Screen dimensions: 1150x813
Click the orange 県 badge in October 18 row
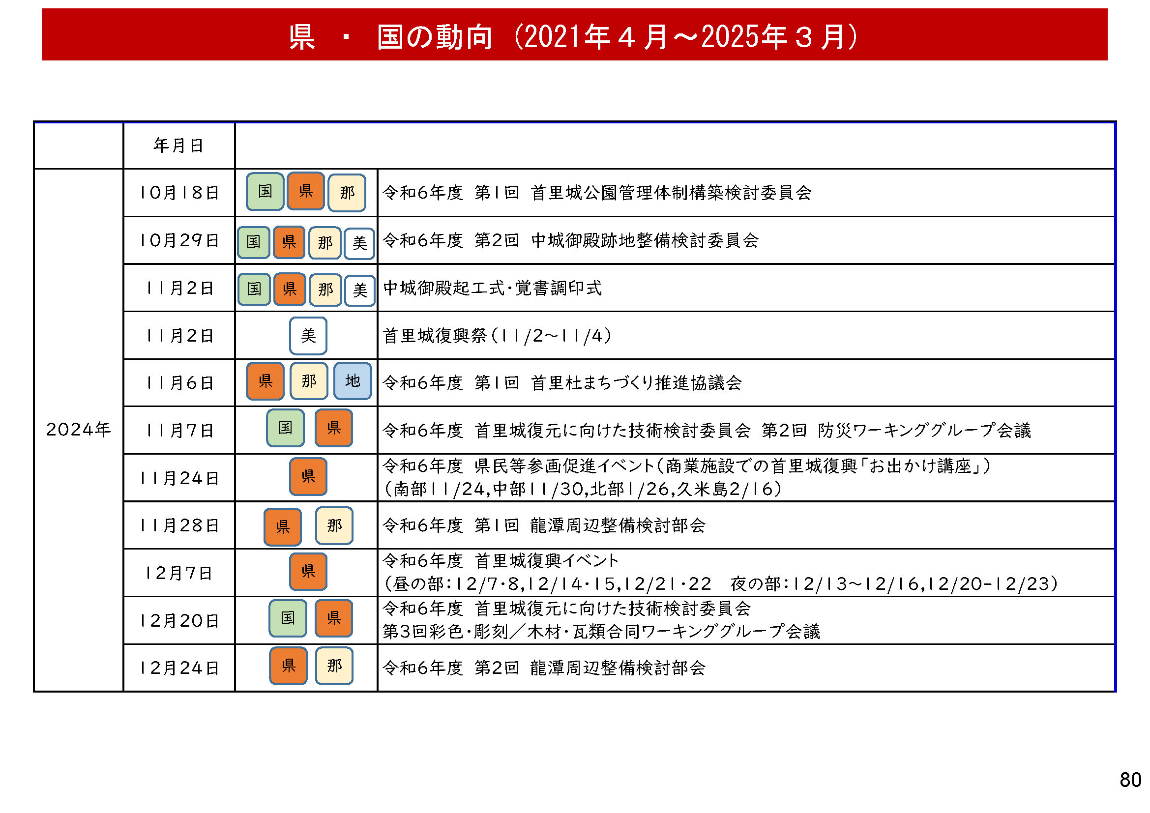pyautogui.click(x=305, y=191)
